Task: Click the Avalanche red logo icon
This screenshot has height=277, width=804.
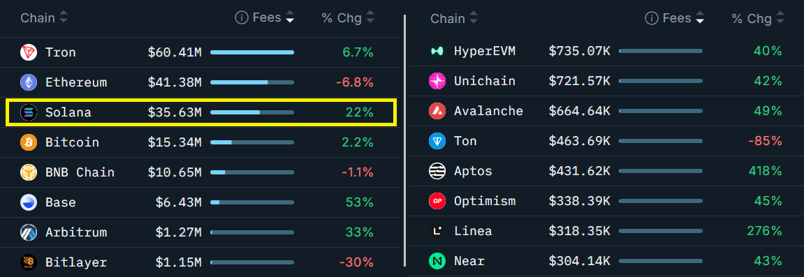Action: pos(437,111)
